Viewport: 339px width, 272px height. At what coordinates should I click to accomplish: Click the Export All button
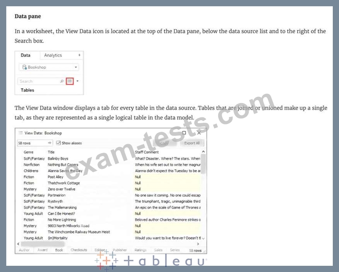click(192, 143)
